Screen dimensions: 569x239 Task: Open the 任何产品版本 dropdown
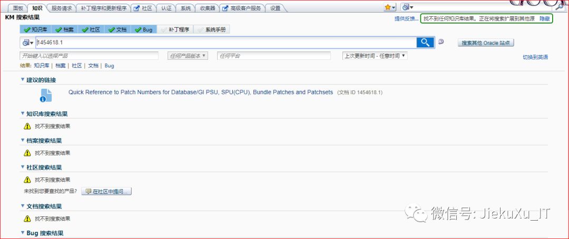coord(188,56)
